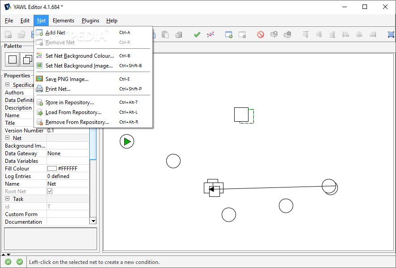This screenshot has height=268, width=396.
Task: Collapse the Net property group
Action: click(7, 138)
